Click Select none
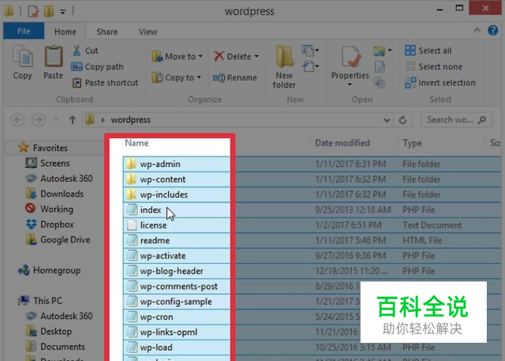This screenshot has height=361, width=505. [x=433, y=66]
